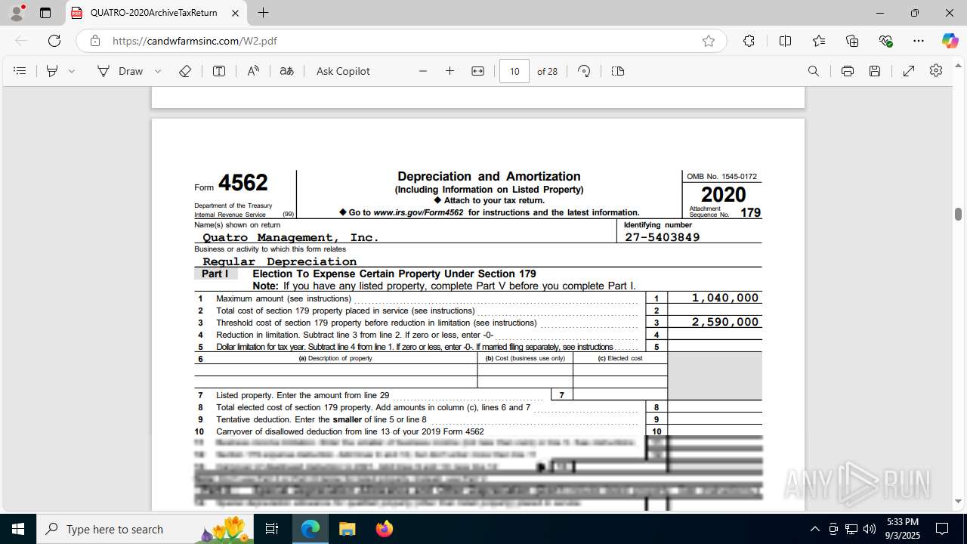The image size is (967, 544).
Task: Translate the PDF document
Action: pyautogui.click(x=287, y=71)
